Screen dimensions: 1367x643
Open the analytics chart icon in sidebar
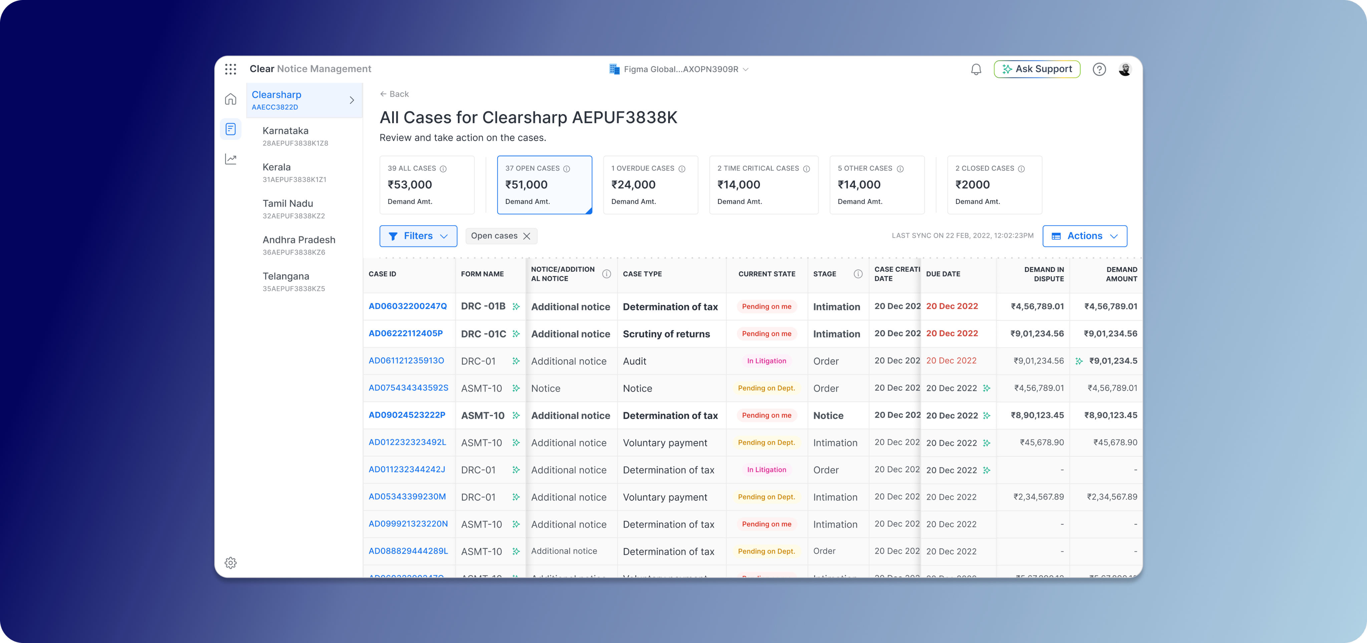[x=230, y=159]
